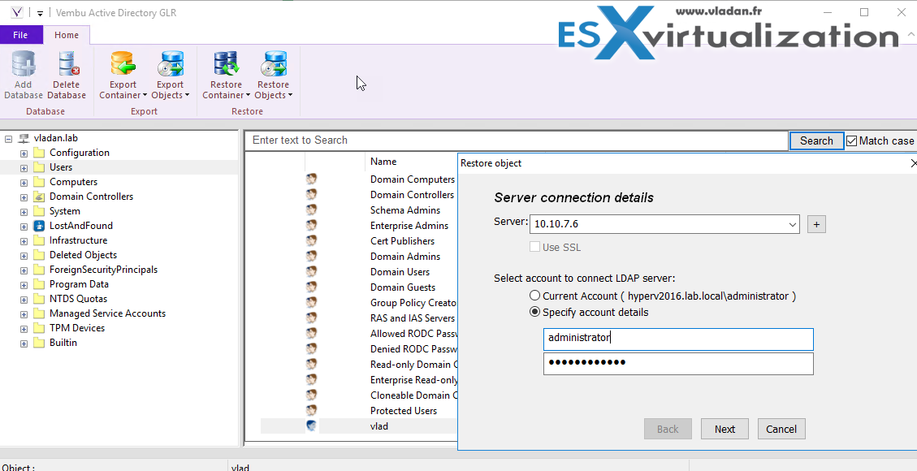Expand the System tree node
The image size is (917, 471).
pos(24,212)
